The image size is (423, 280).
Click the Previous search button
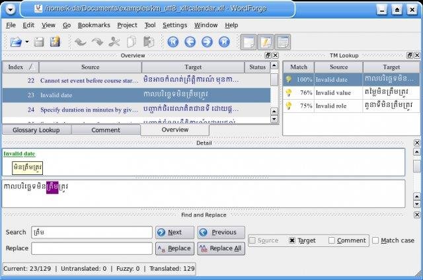pos(221,232)
